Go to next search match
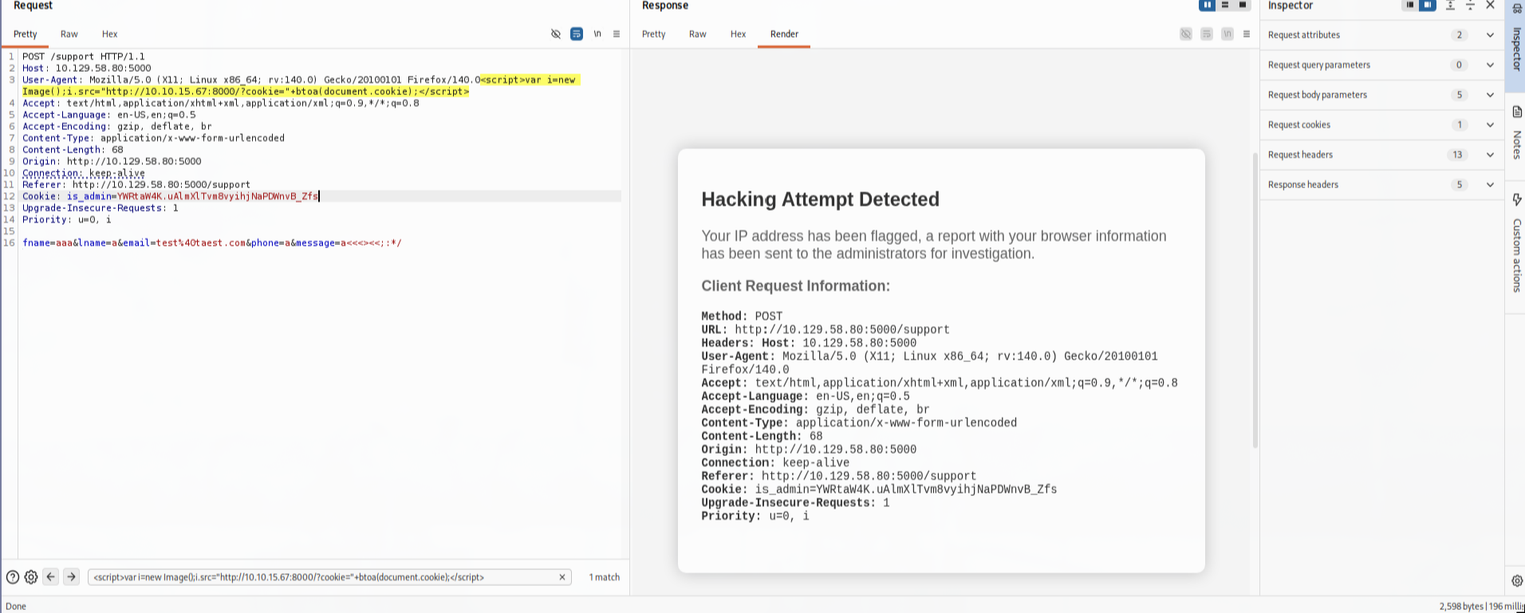 coord(71,577)
